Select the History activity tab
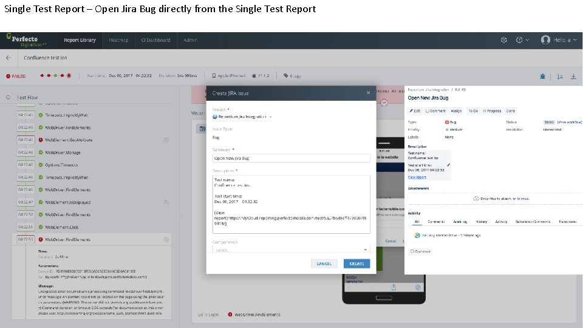583x328 pixels. click(x=481, y=222)
